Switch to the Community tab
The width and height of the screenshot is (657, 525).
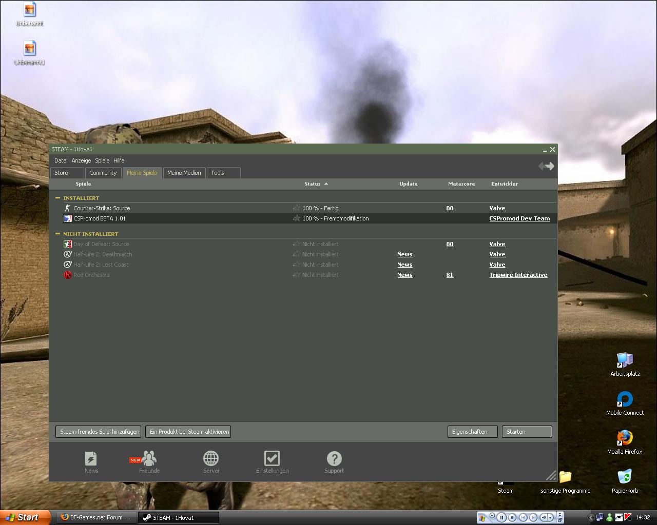click(103, 173)
